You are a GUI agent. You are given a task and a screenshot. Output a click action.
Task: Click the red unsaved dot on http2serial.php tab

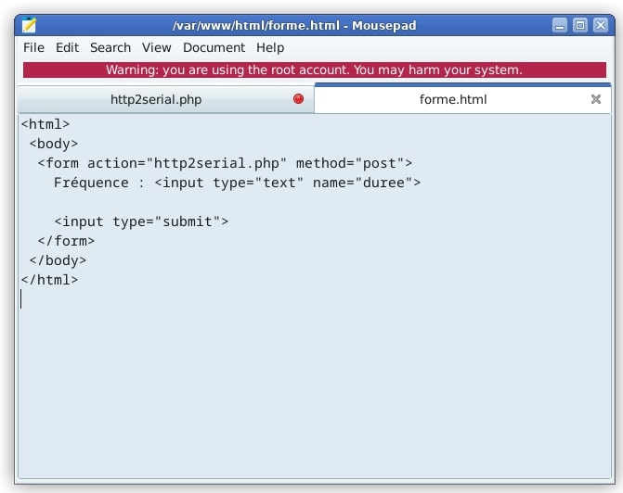click(x=298, y=99)
